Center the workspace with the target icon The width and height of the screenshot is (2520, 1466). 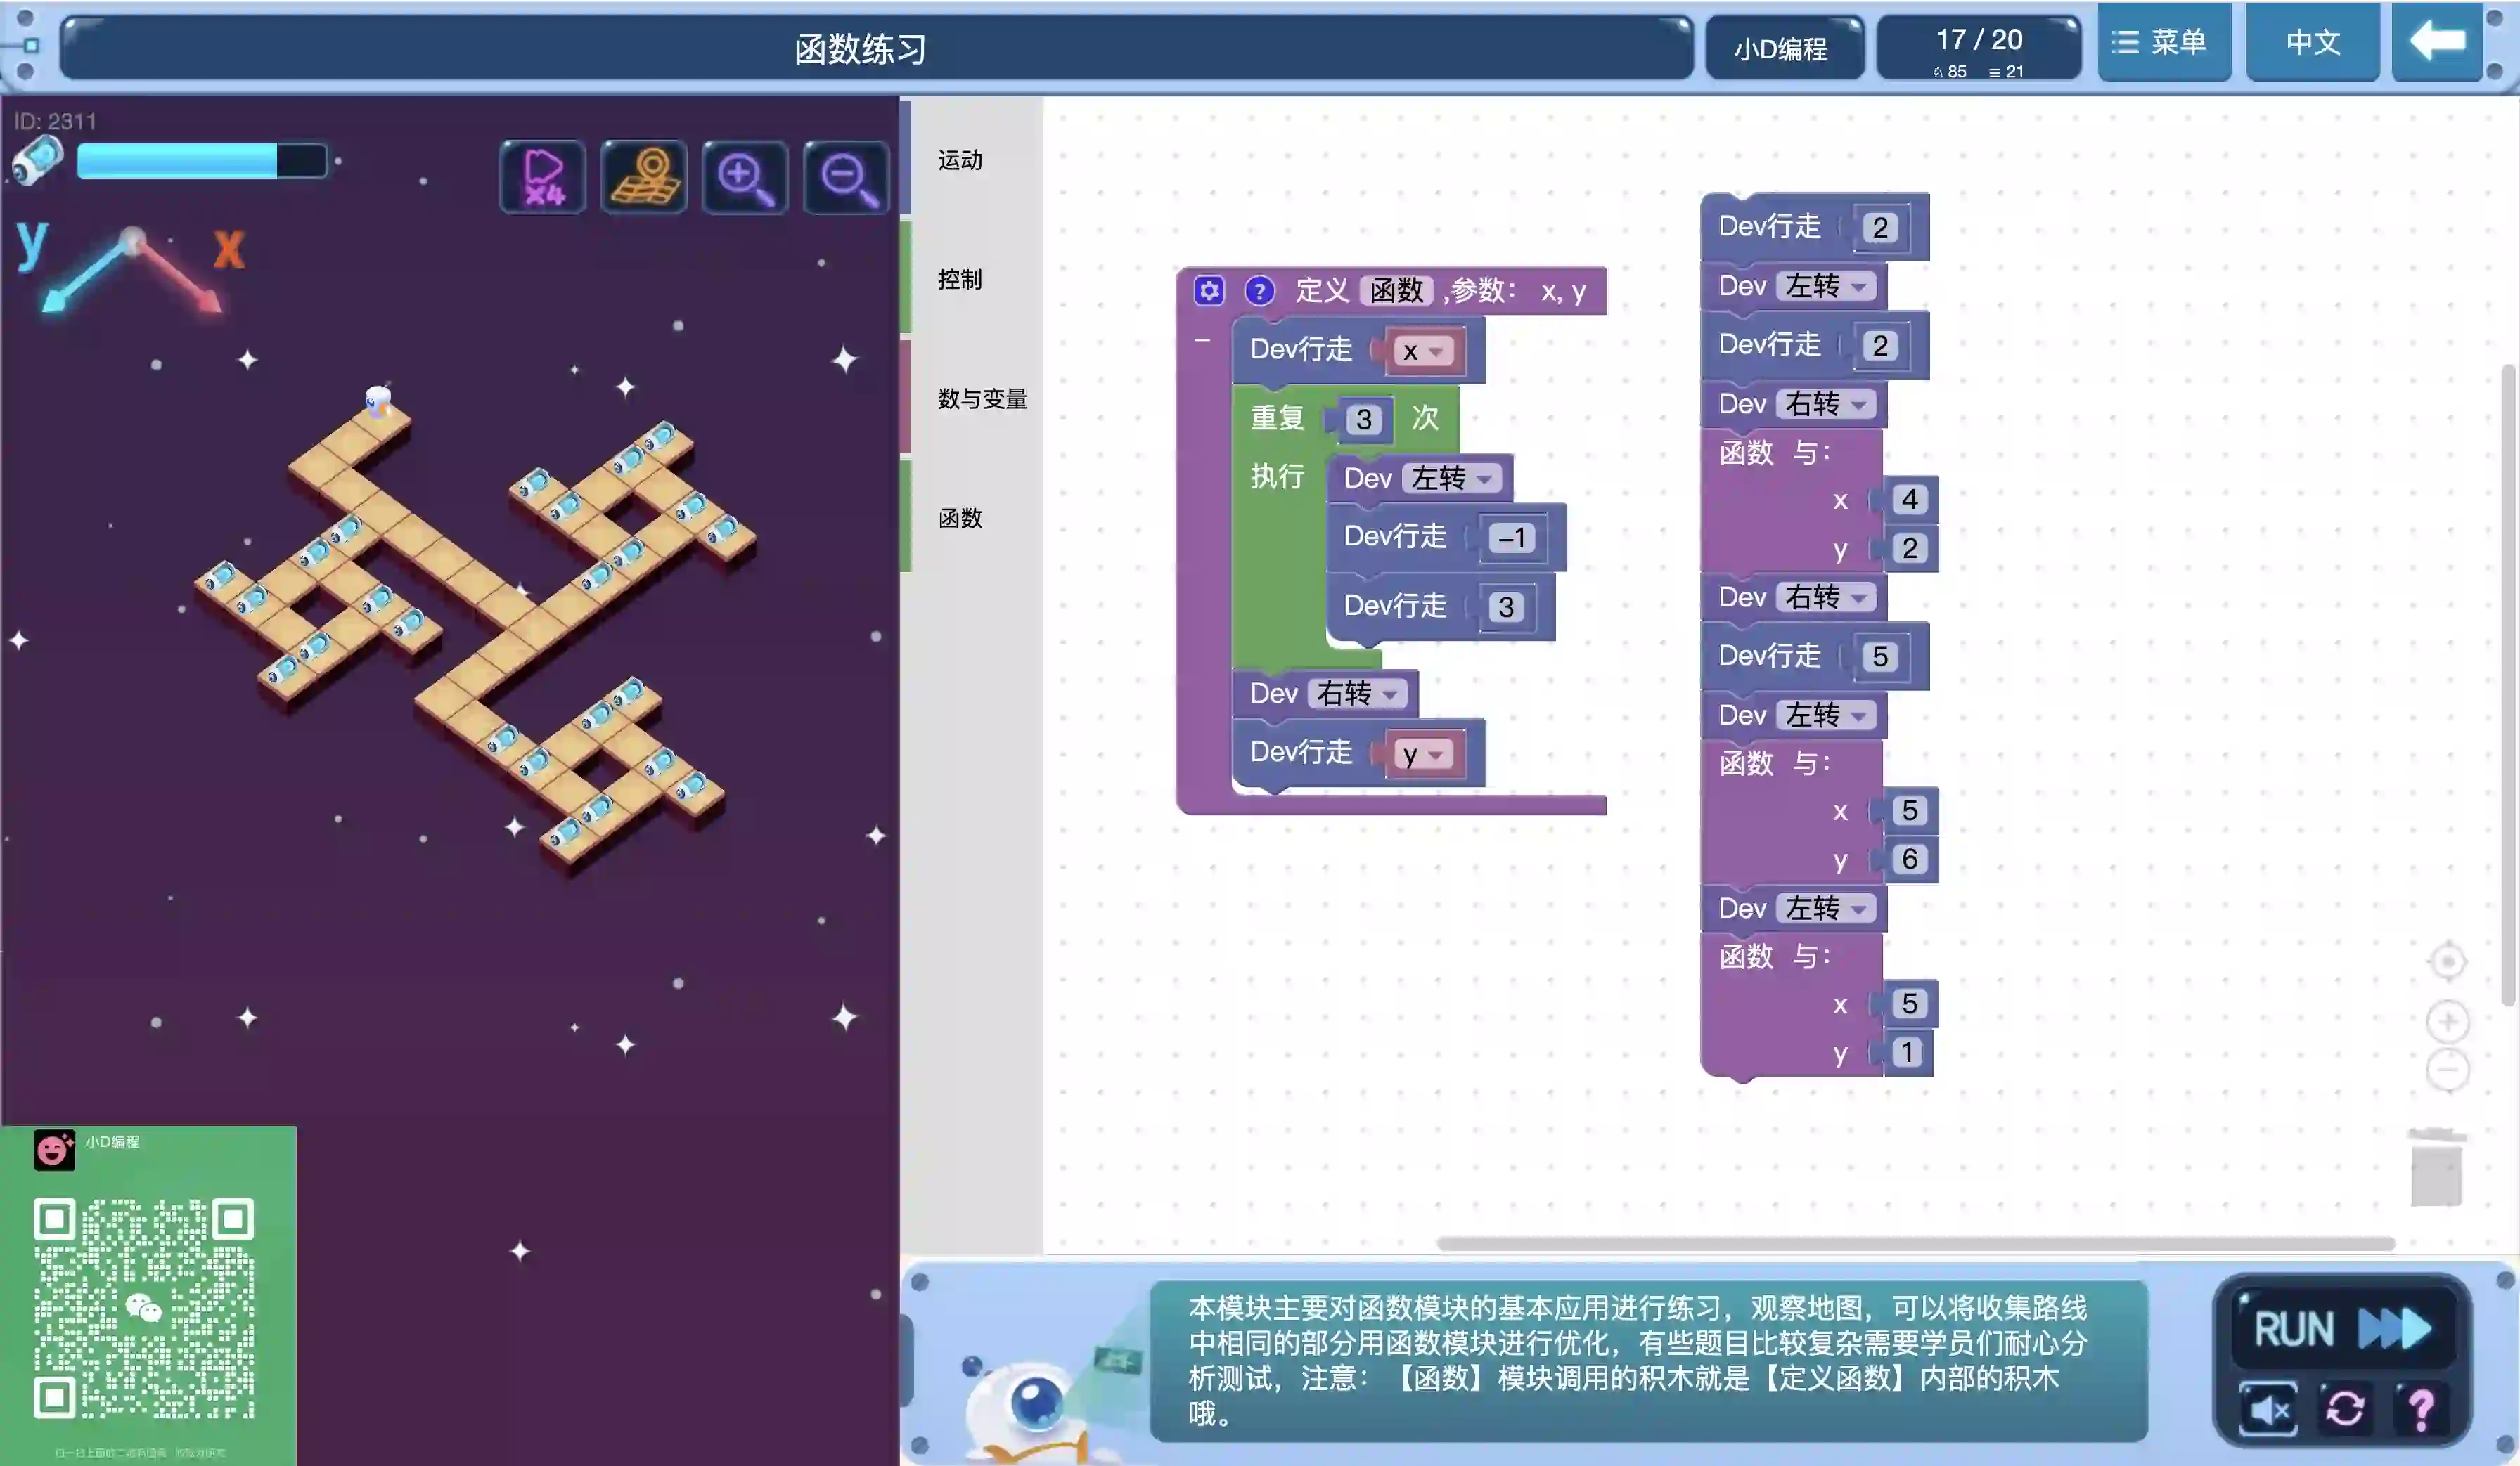[2447, 962]
